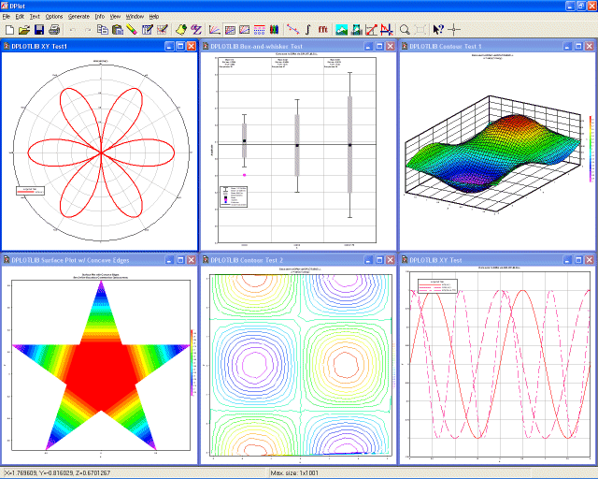598x479 pixels.
Task: Click the box-and-whisker plot legend box
Action: pos(234,197)
